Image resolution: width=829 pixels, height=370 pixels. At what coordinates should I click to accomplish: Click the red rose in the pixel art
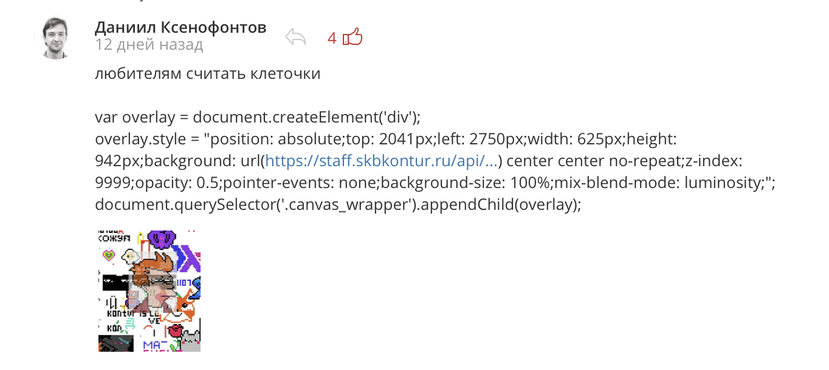[175, 329]
